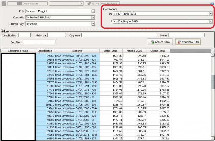
Task: Select Linea Lavorativa - 01/03/1985 - 394
Action: (x=77, y=63)
